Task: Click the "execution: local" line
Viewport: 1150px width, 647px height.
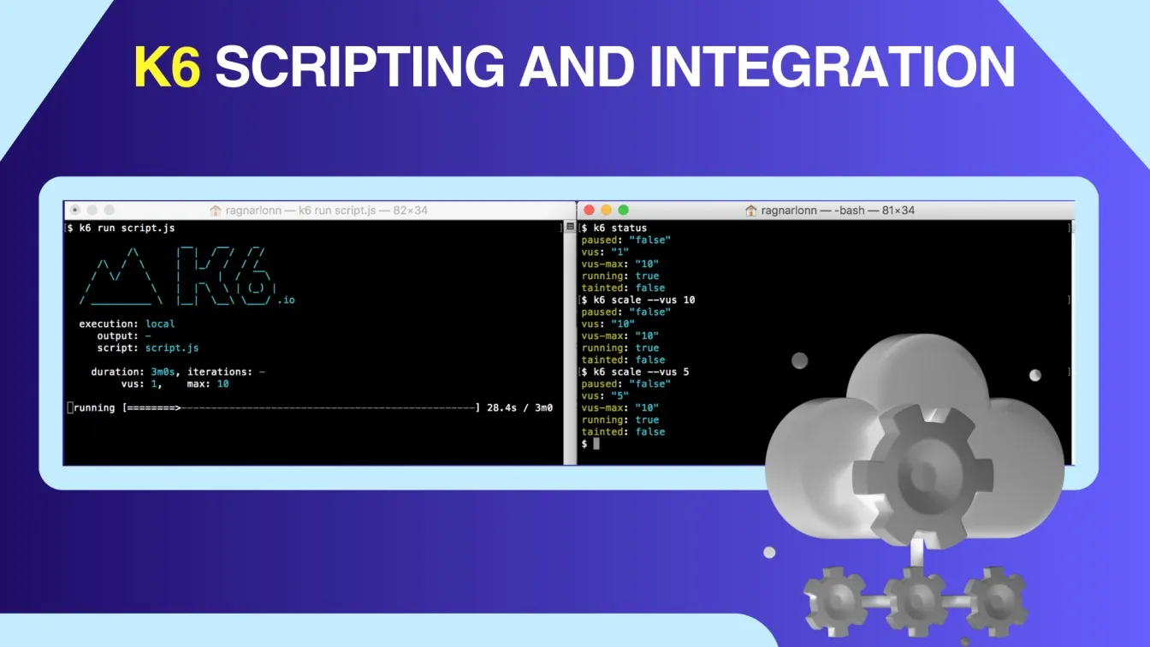Action: pyautogui.click(x=127, y=324)
